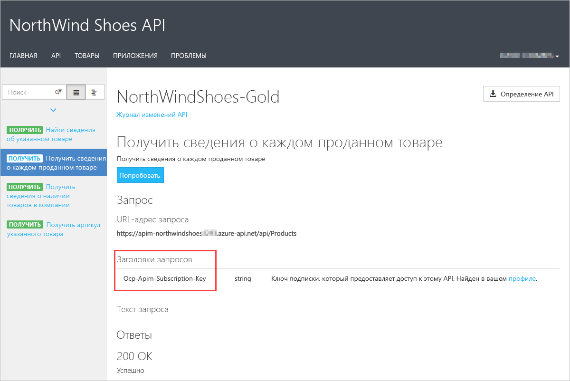Click the download icon on Определение API button
The image size is (570, 381).
point(492,94)
